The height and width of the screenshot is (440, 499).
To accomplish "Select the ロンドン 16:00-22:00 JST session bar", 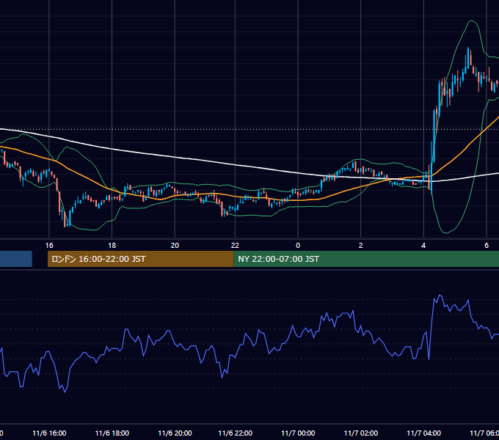I will tap(140, 259).
